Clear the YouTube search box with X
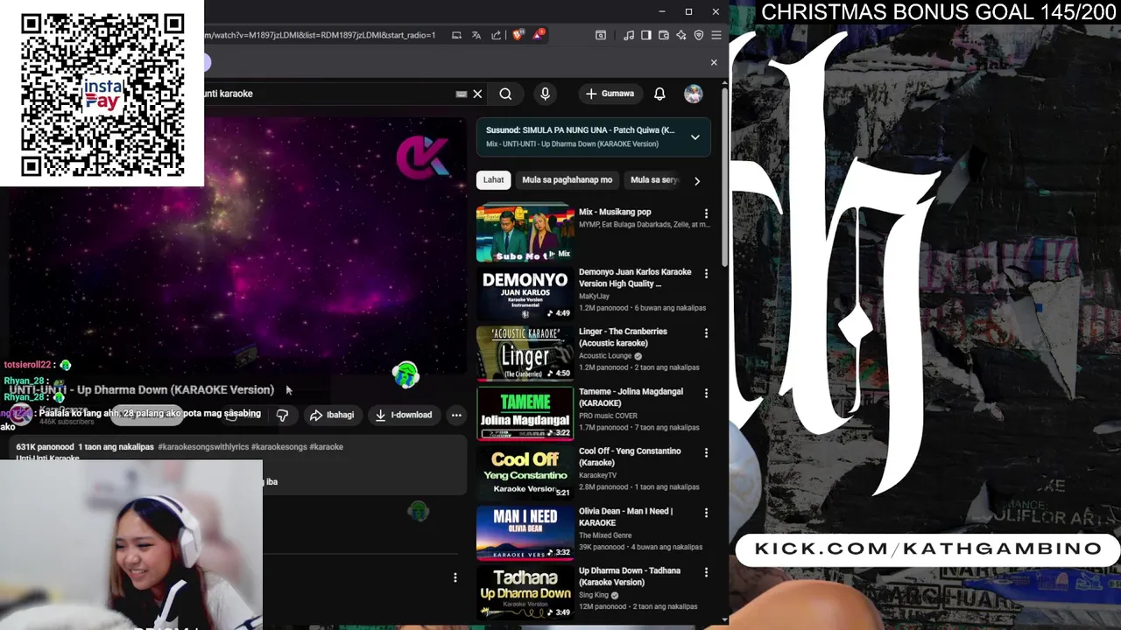This screenshot has width=1121, height=630. coord(477,94)
